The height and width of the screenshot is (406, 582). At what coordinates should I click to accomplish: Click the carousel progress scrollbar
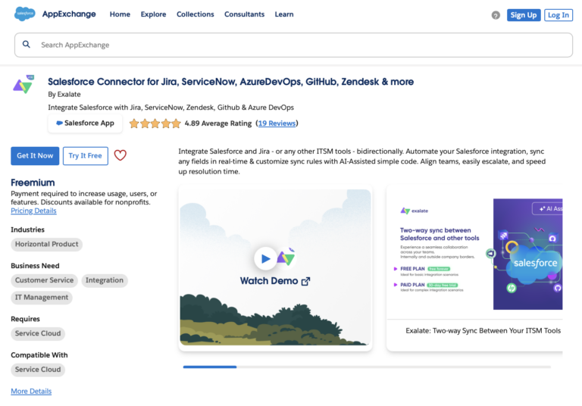point(367,367)
